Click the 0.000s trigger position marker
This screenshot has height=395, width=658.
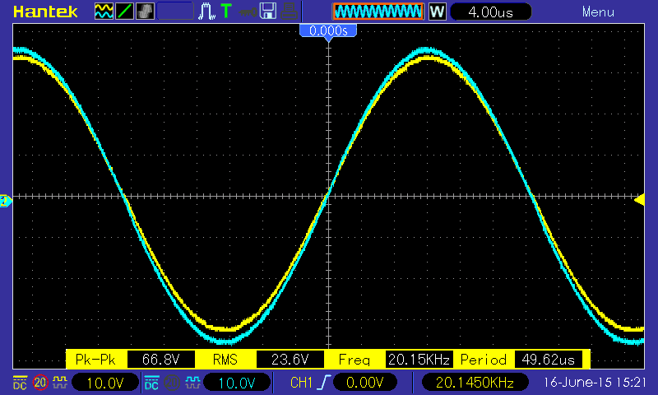click(x=328, y=31)
